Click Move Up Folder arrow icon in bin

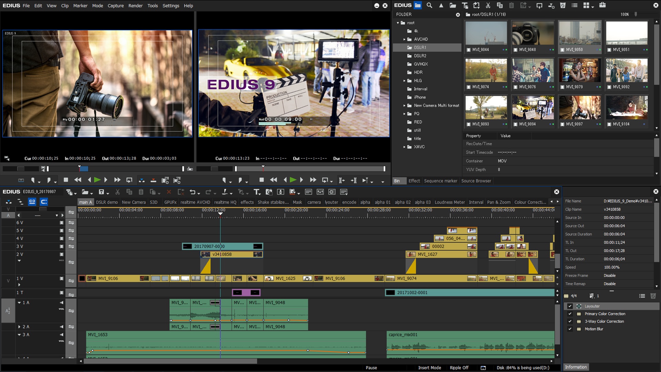click(441, 5)
